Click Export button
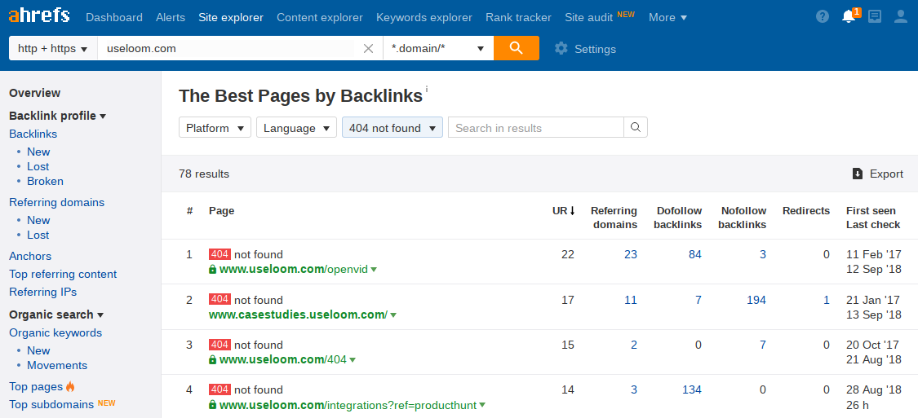This screenshot has height=418, width=918. coord(877,174)
